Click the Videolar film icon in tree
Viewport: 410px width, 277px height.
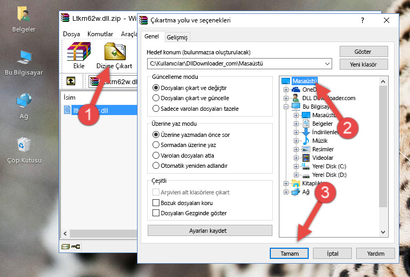pyautogui.click(x=306, y=158)
